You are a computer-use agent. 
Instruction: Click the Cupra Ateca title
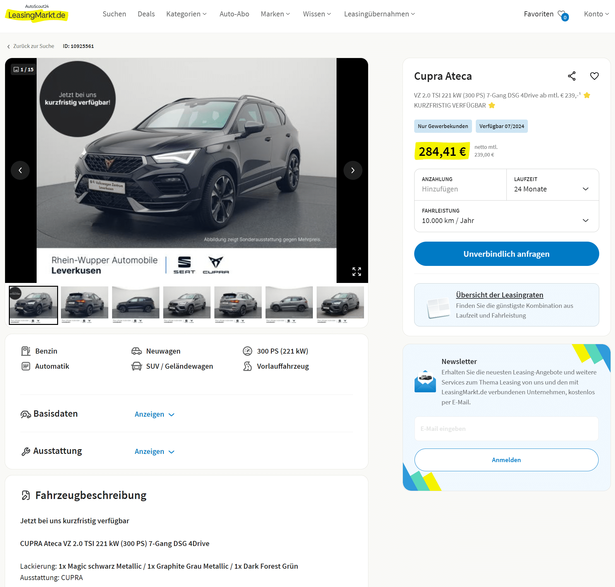click(443, 76)
